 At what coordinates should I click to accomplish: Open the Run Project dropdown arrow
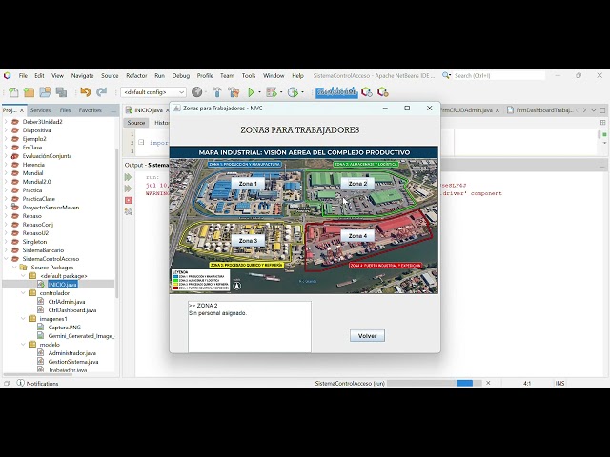click(x=259, y=92)
